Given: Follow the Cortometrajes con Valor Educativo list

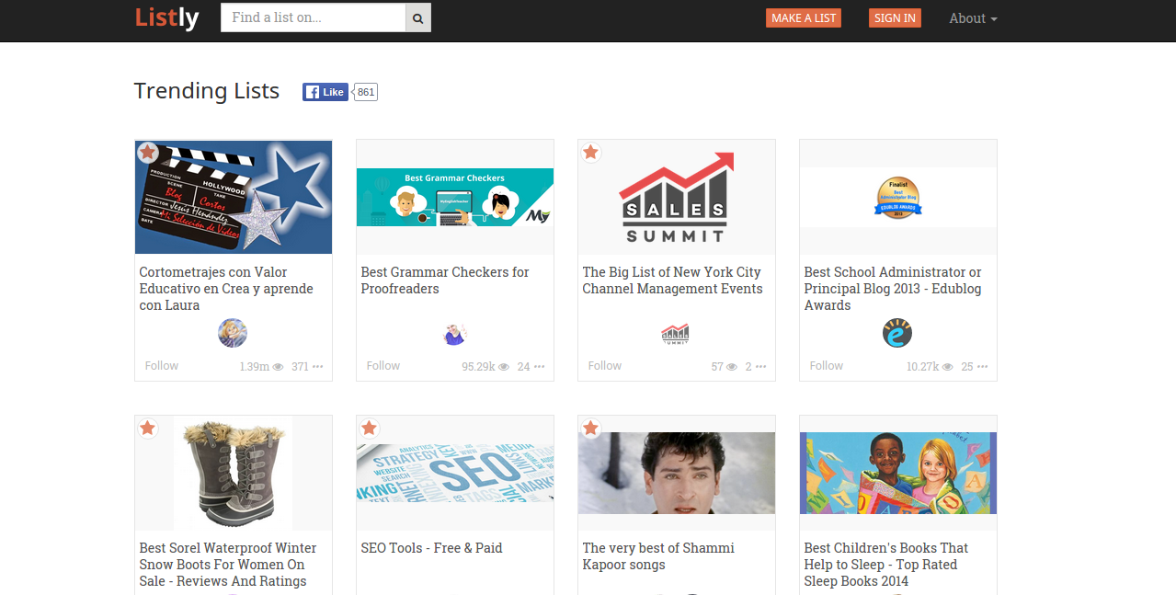Looking at the screenshot, I should (161, 366).
